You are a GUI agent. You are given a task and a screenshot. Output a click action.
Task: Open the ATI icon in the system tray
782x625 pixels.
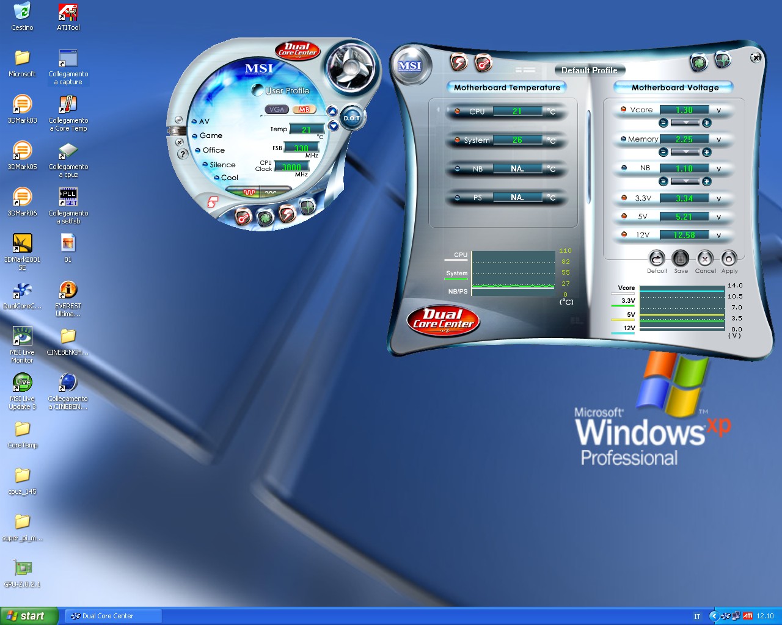tap(748, 616)
